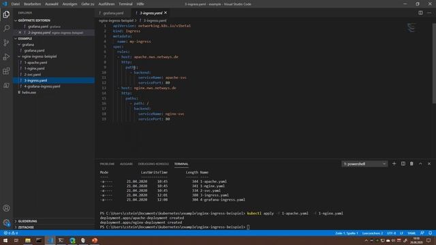This screenshot has height=245, width=436.
Task: Open Windows Start menu
Action: [5, 240]
